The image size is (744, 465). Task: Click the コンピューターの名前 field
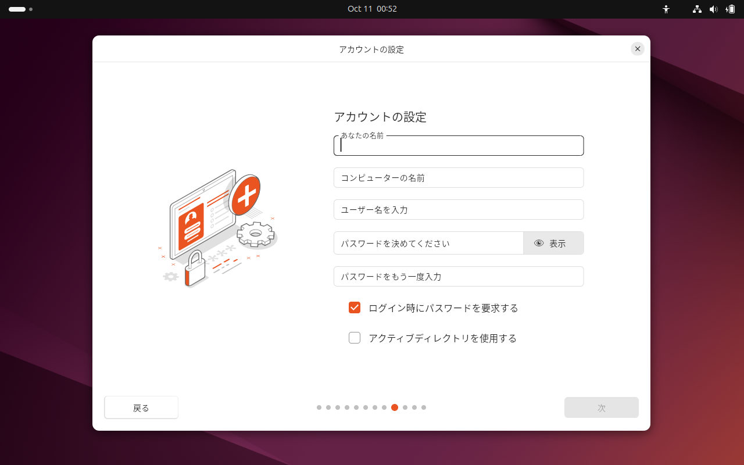[x=458, y=177]
